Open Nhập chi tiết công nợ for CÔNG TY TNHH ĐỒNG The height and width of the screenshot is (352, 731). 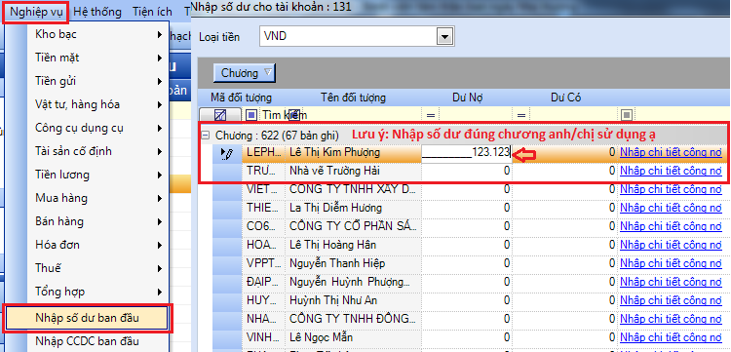(671, 319)
